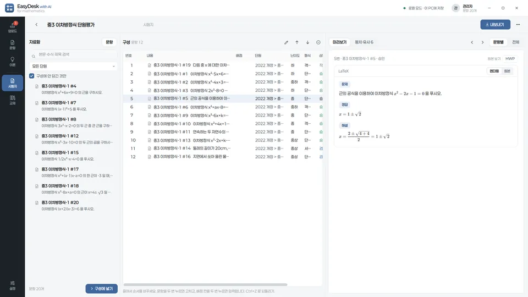Click the 문항 button in 자료함 header
Viewport: 528px width, 297px height.
109,42
